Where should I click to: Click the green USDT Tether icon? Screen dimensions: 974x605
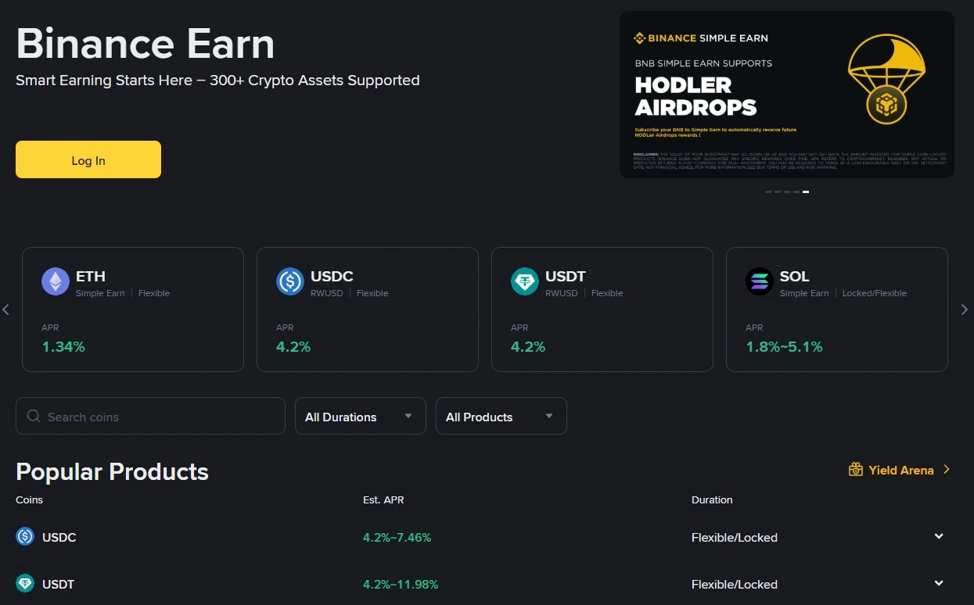(524, 282)
